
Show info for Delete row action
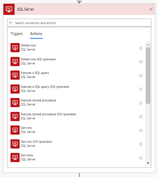pyautogui.click(x=141, y=48)
